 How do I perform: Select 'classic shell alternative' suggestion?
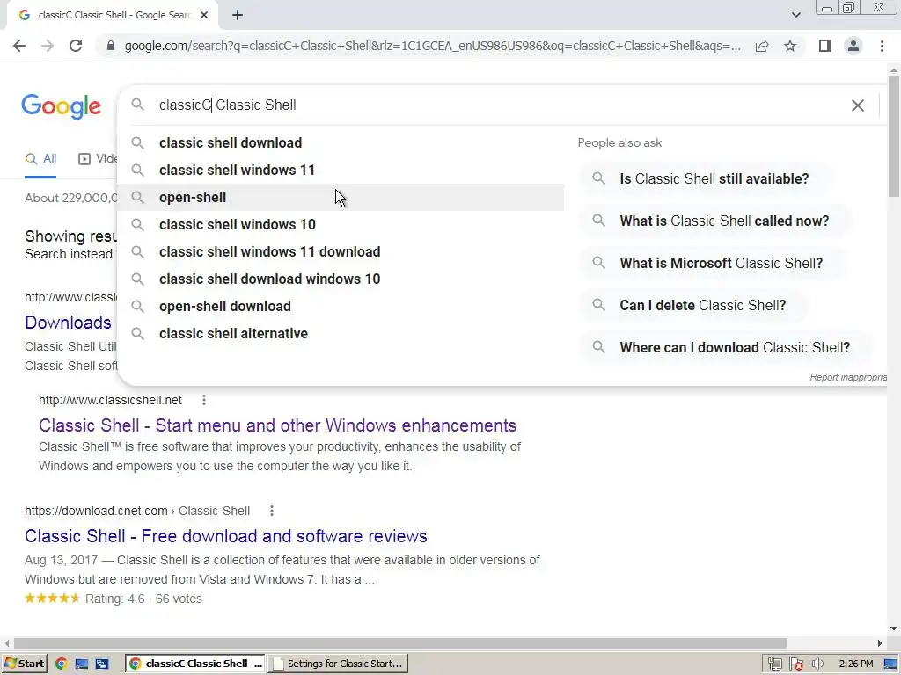(341, 333)
